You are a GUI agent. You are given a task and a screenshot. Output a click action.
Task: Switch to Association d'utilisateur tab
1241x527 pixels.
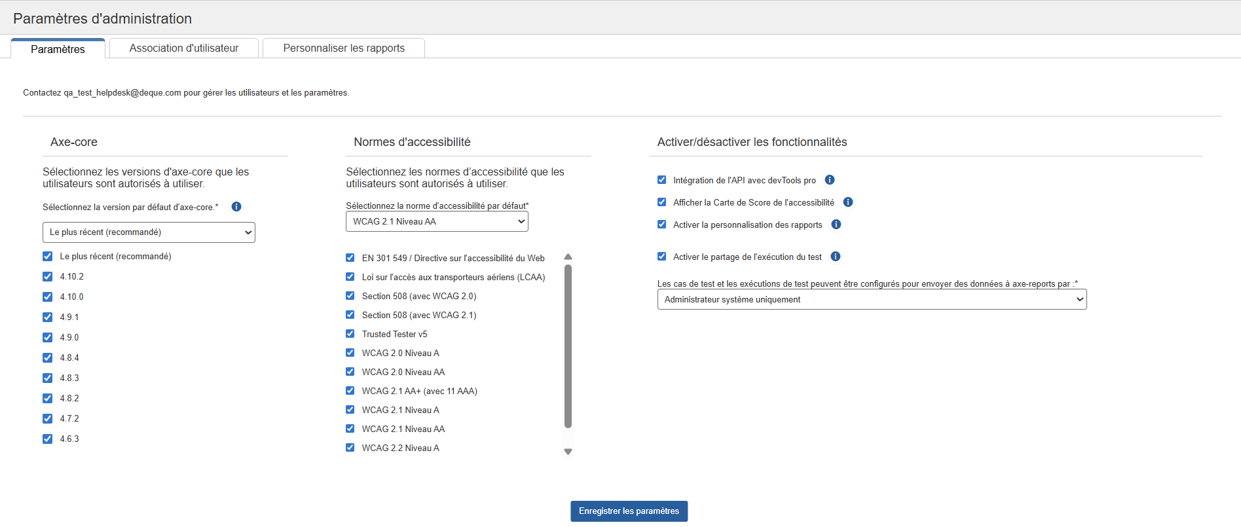[x=184, y=48]
